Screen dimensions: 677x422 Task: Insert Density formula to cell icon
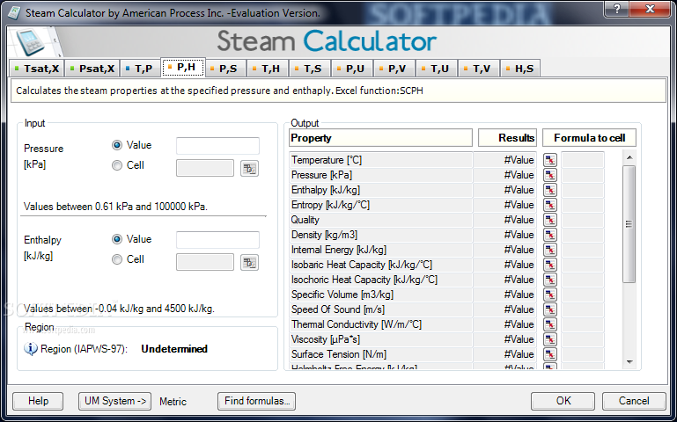click(550, 235)
